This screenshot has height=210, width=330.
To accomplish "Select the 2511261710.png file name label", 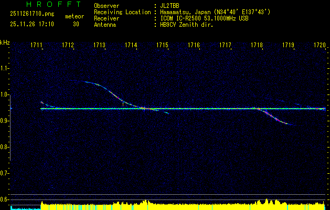I will pyautogui.click(x=27, y=15).
